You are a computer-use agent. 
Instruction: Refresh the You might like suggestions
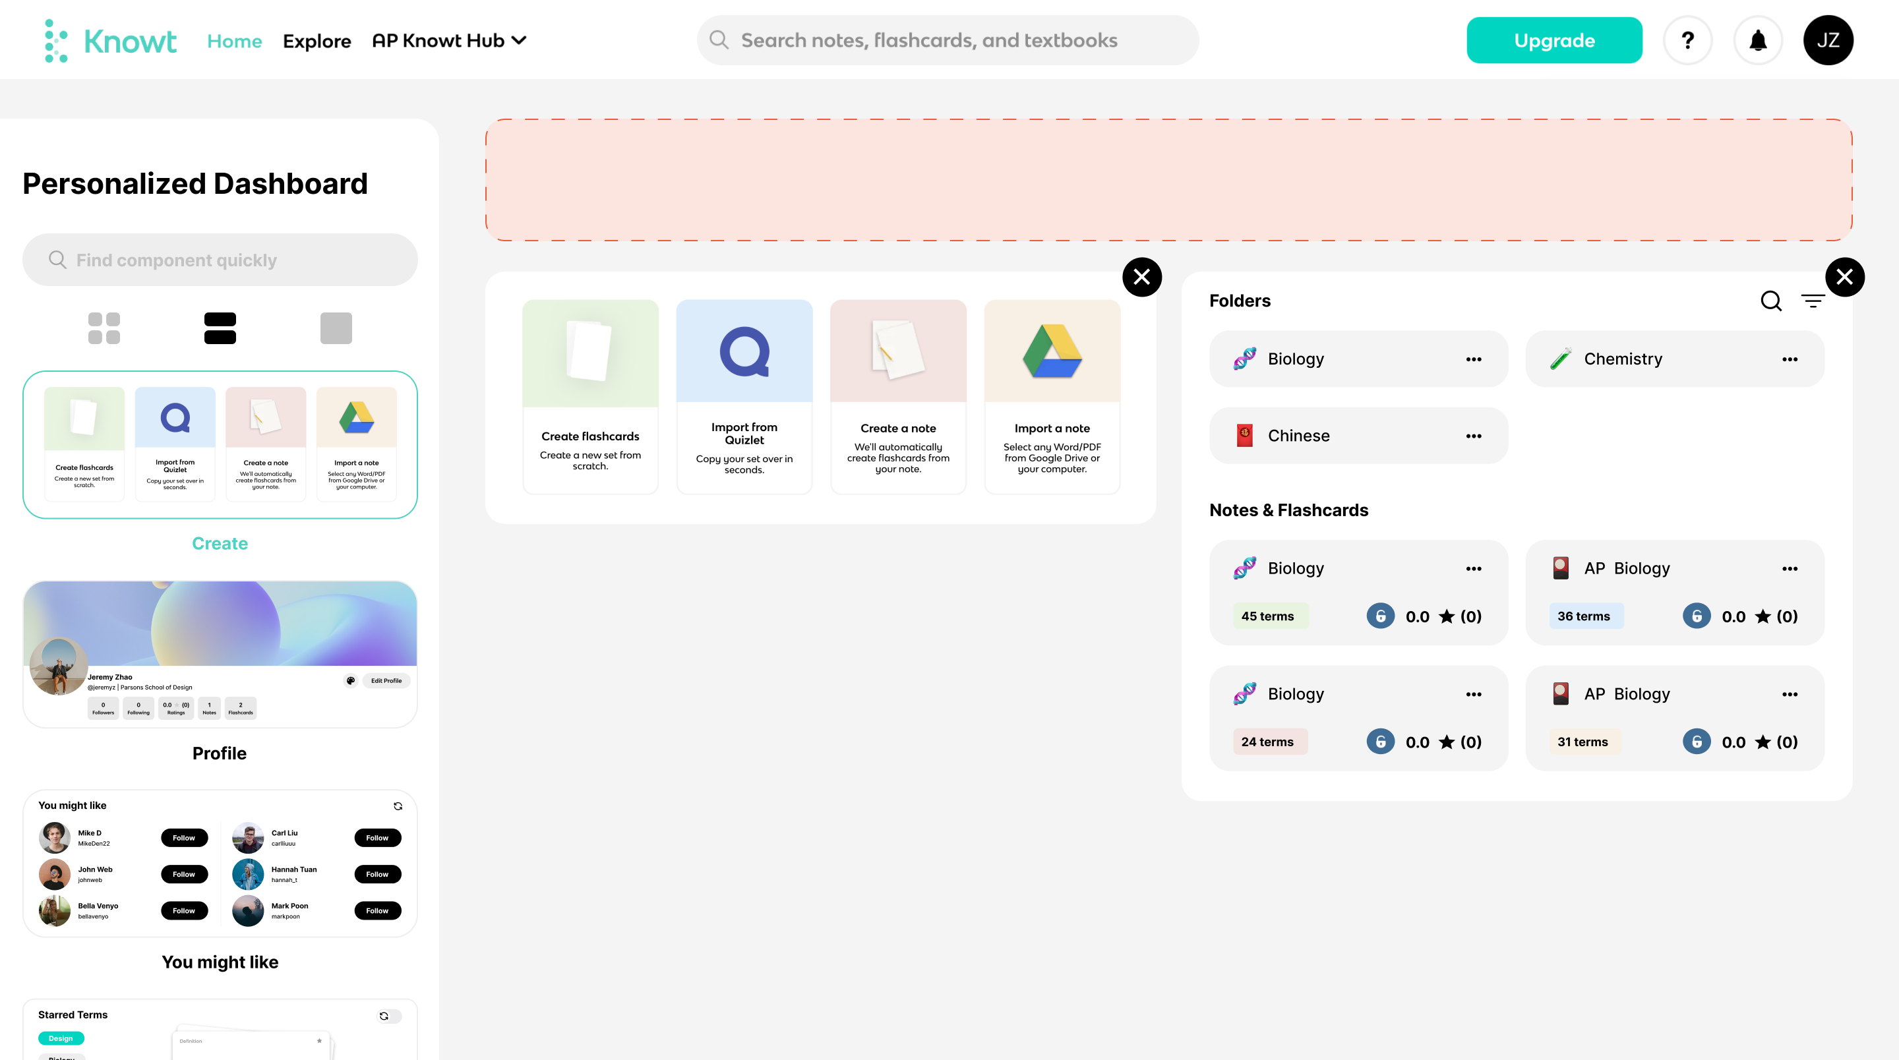click(398, 806)
